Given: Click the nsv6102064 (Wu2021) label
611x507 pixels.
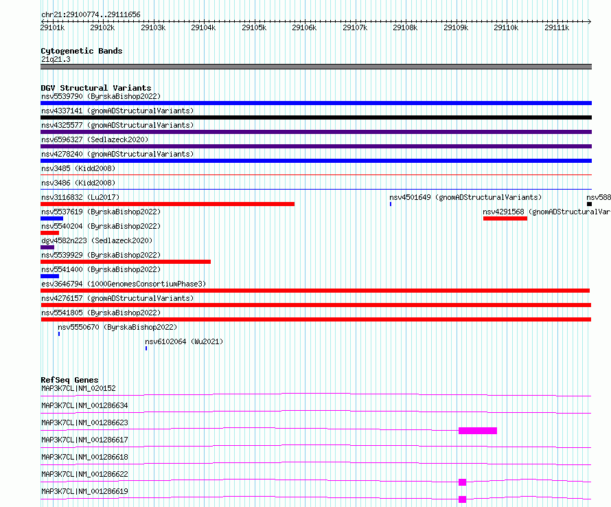Looking at the screenshot, I should [184, 341].
